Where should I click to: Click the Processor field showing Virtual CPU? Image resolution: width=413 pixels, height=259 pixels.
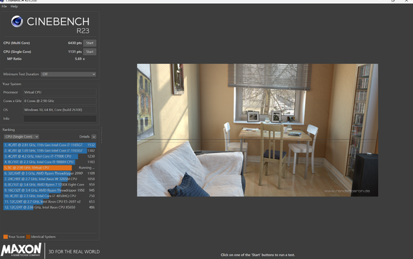click(x=59, y=92)
